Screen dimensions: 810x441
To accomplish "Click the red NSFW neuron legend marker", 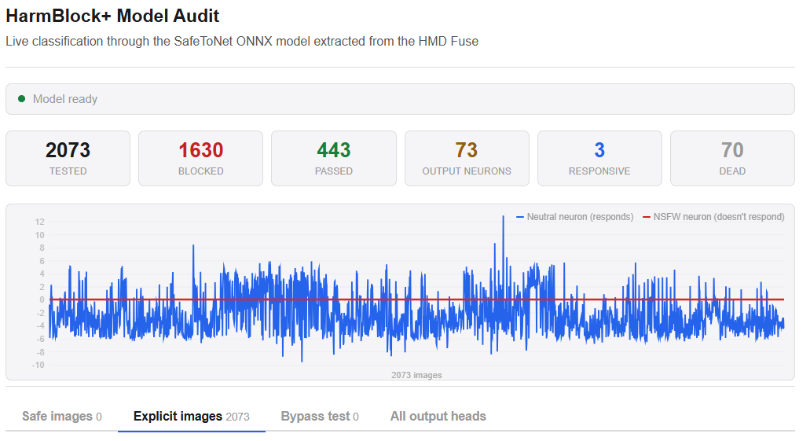I will click(x=647, y=217).
